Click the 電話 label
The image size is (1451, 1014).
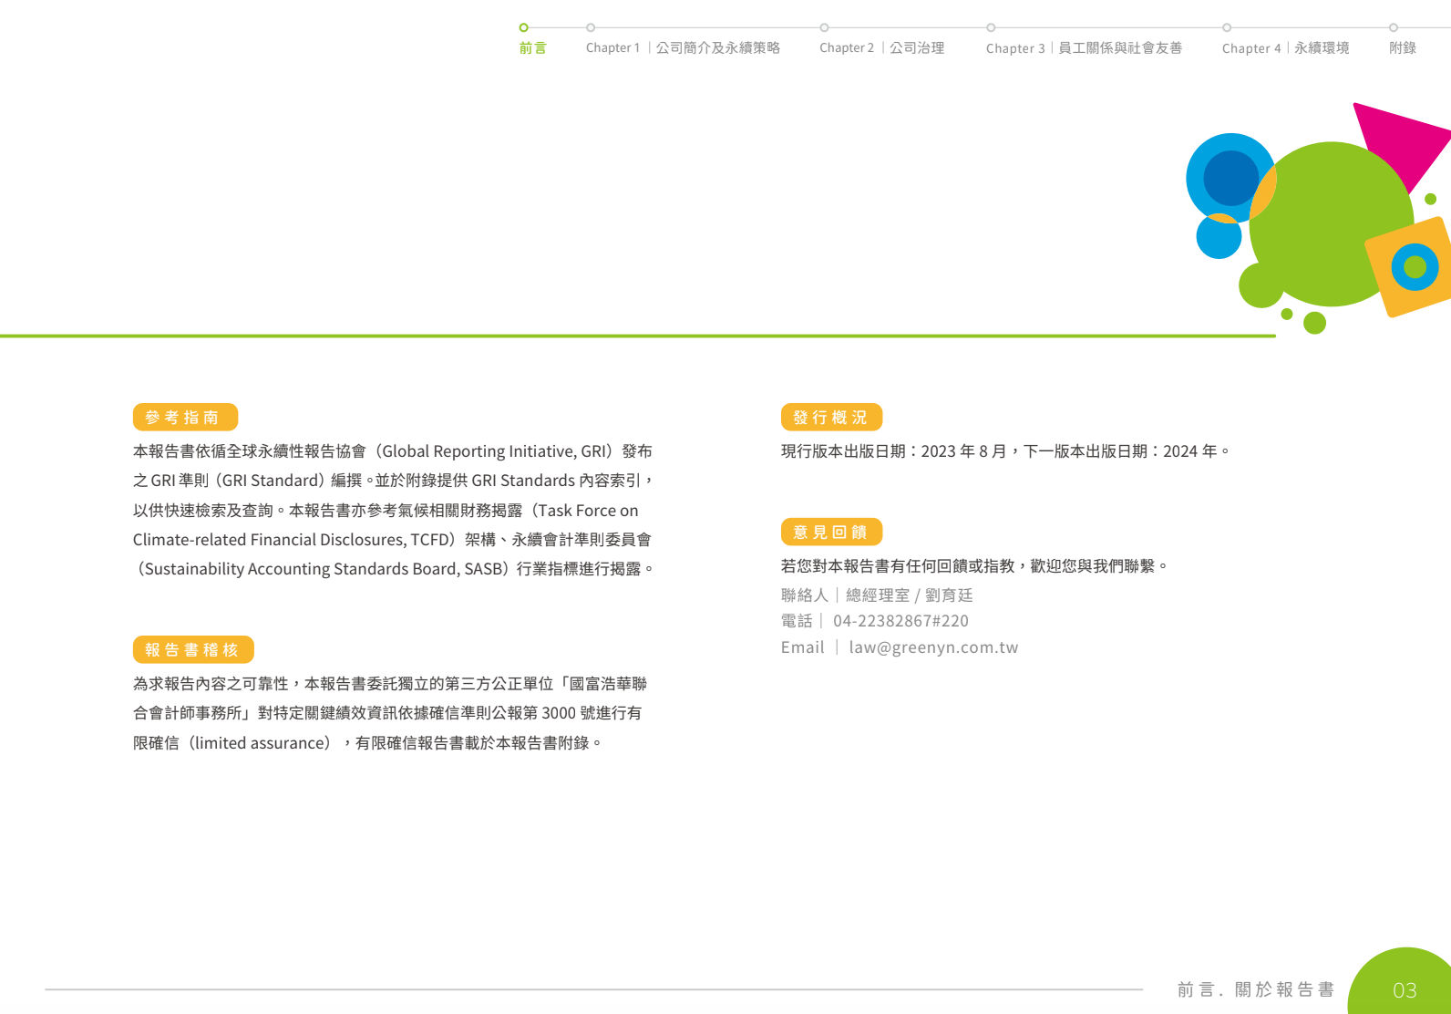coord(797,621)
